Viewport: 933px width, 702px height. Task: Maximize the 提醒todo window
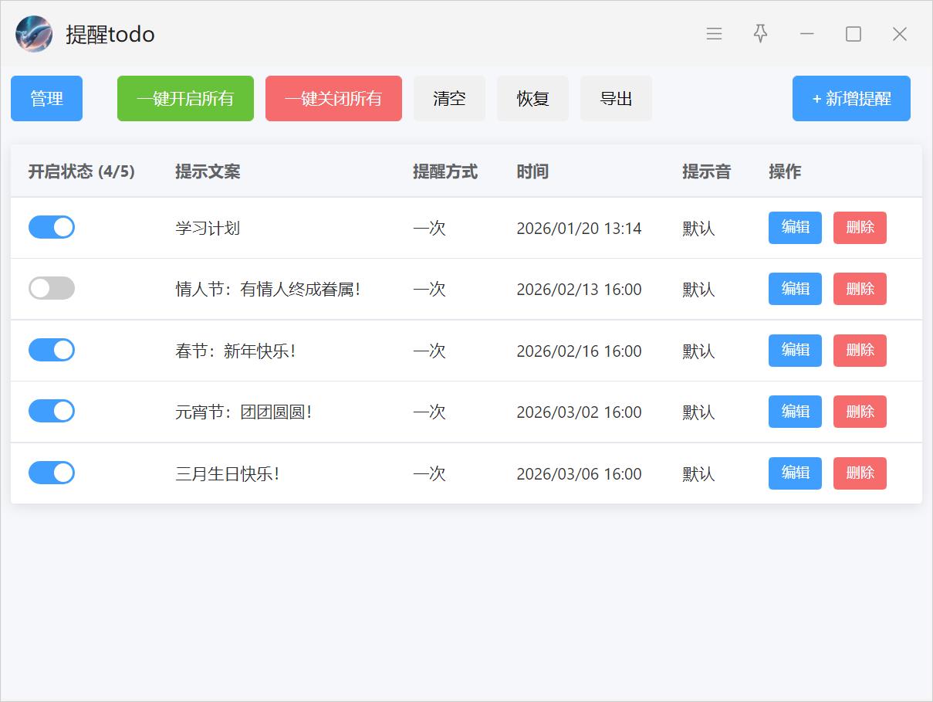pyautogui.click(x=853, y=34)
